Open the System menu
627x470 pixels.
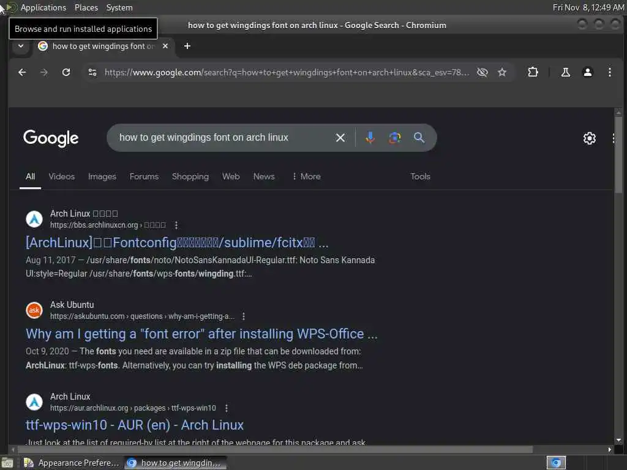(119, 7)
